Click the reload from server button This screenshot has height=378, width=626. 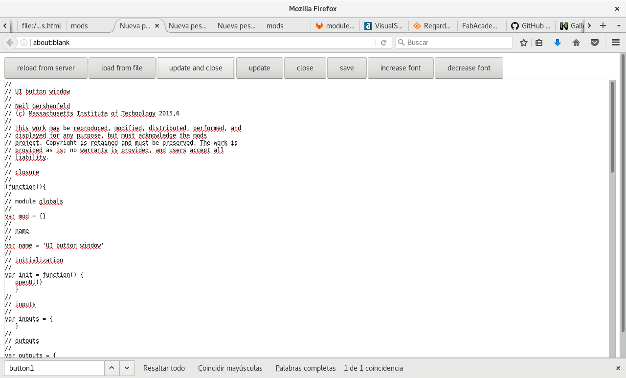point(46,68)
